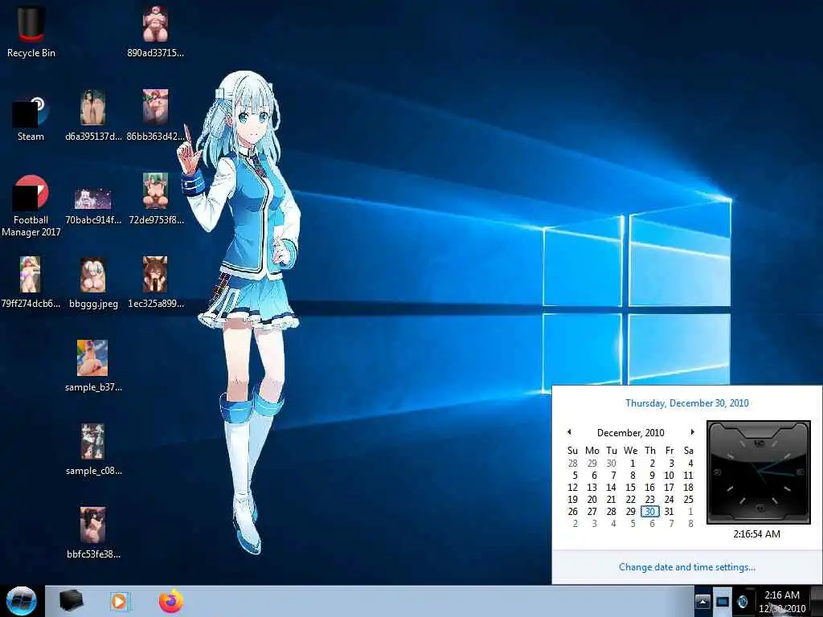Click the round blue tray icon
The image size is (823, 617).
coord(742,602)
